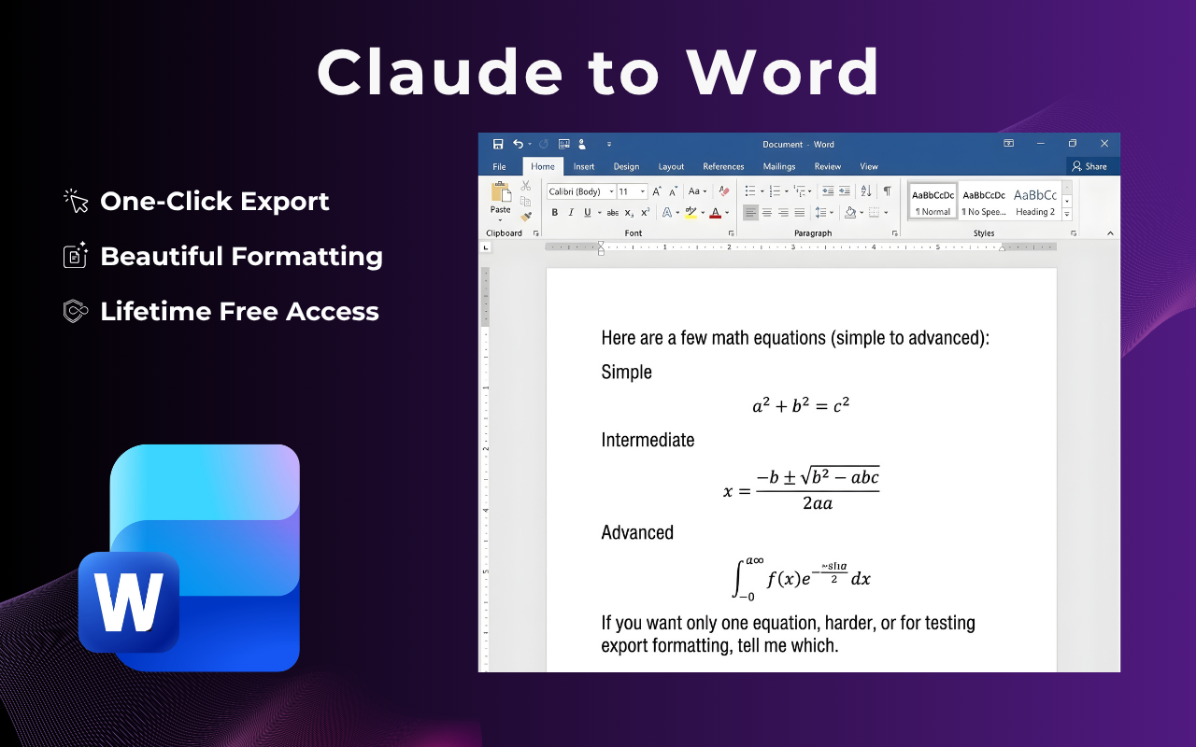Decrease paragraph indent

tap(828, 191)
